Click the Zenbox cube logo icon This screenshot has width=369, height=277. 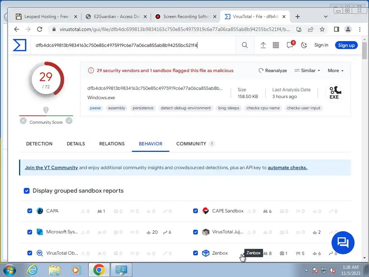(206, 253)
